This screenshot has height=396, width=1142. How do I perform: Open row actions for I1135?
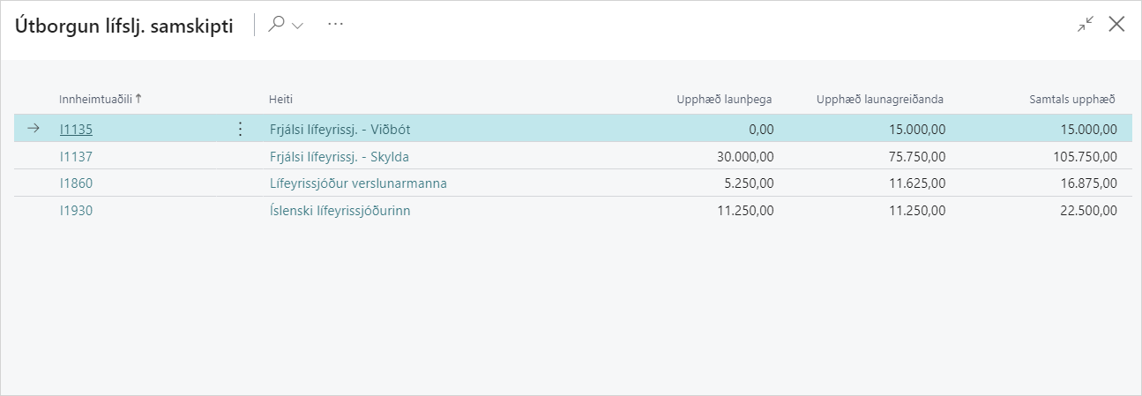(x=240, y=129)
